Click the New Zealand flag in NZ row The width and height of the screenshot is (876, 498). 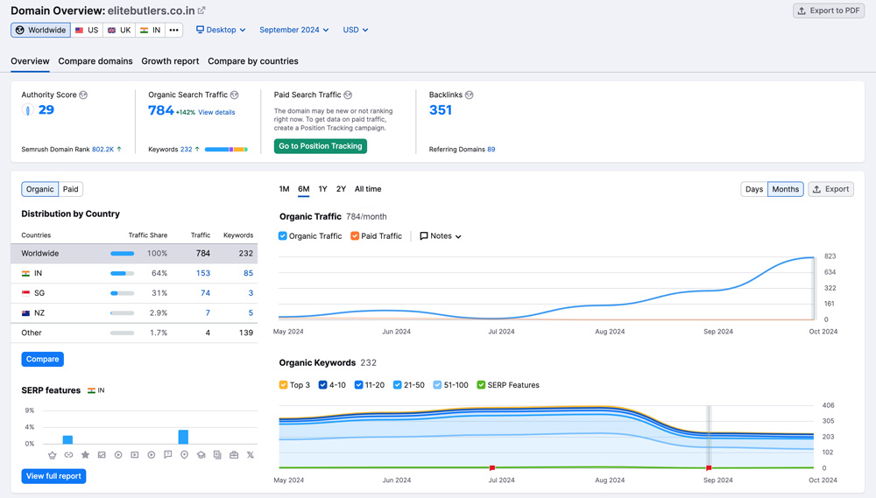pos(25,313)
